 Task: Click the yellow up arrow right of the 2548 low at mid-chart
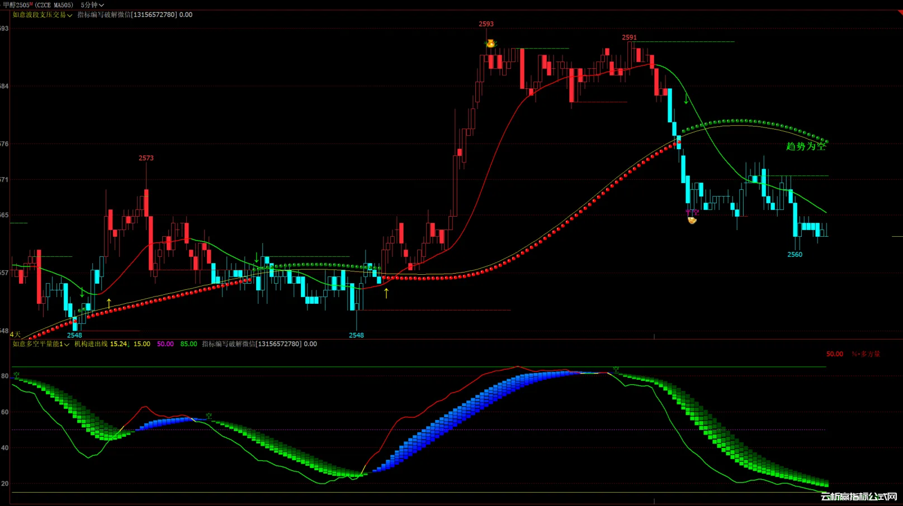[x=386, y=293]
